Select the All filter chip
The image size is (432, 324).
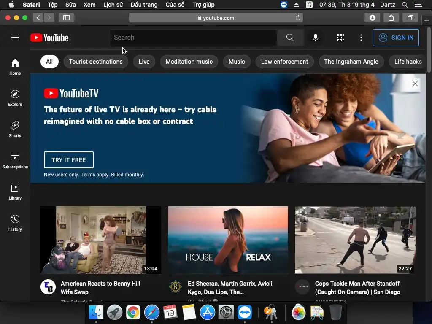[49, 62]
